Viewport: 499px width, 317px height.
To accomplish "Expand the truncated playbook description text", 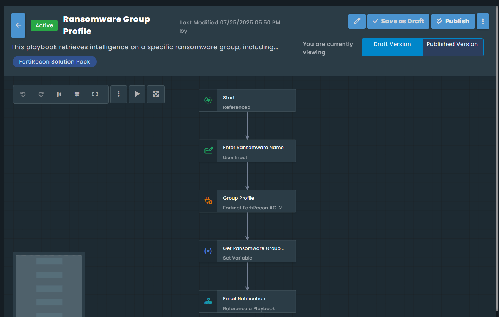I will pyautogui.click(x=145, y=47).
